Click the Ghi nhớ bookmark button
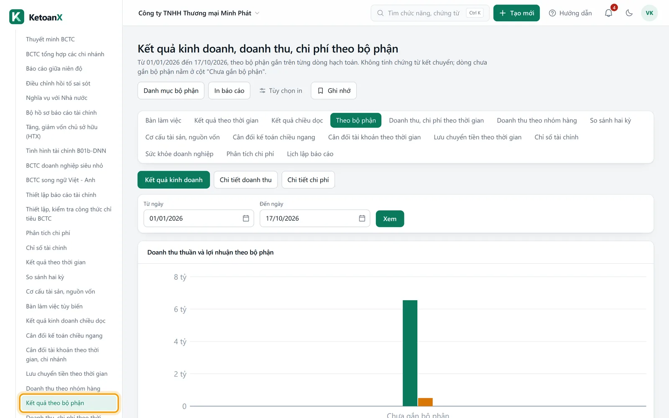The height and width of the screenshot is (418, 669). click(334, 91)
